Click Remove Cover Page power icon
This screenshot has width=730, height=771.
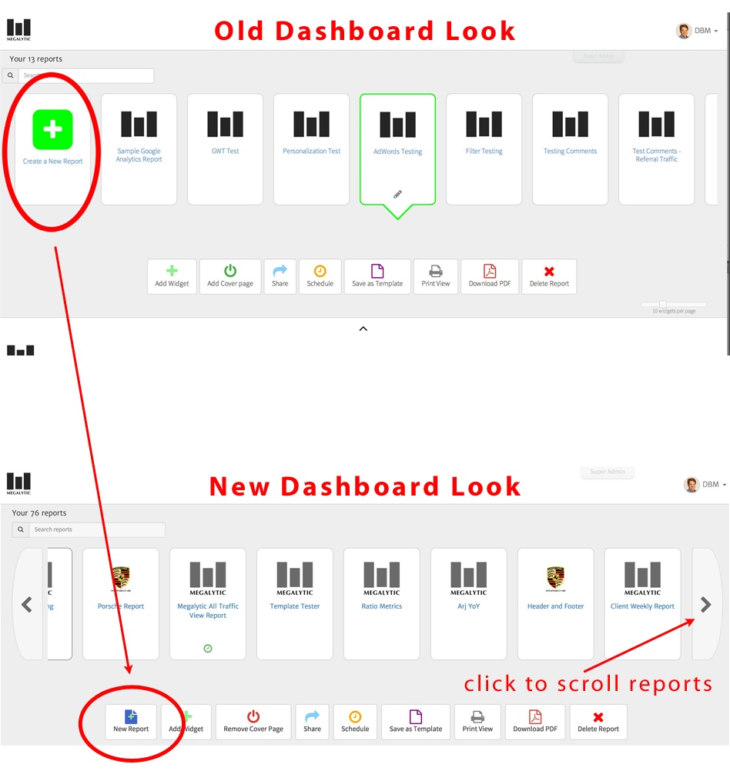click(253, 716)
